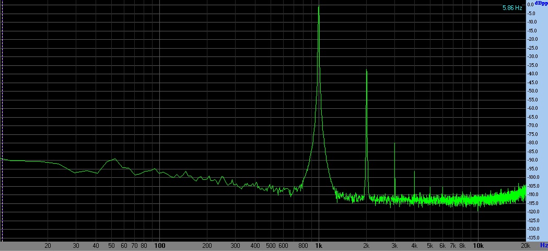
Task: Click the 20 label on the frequency axis
Action: click(48, 245)
